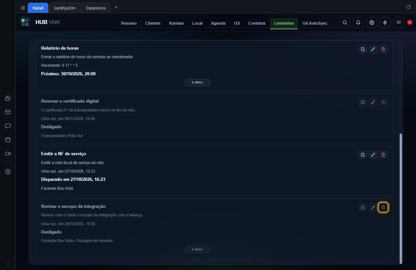Open the header settings gear button
The image size is (416, 270).
[372, 23]
